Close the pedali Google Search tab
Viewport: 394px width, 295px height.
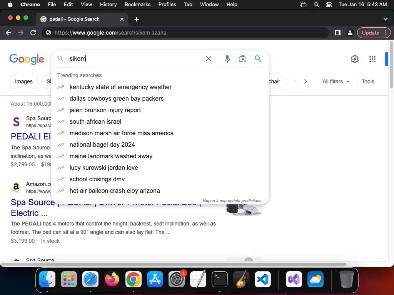click(122, 19)
